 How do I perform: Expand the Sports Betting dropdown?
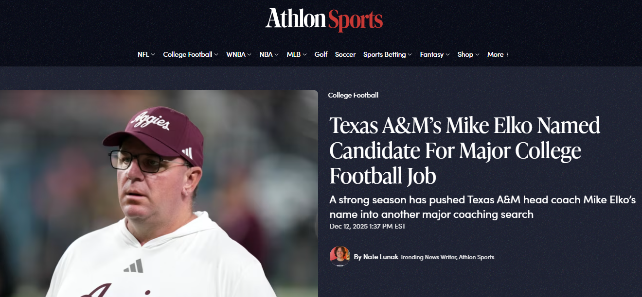(x=387, y=55)
